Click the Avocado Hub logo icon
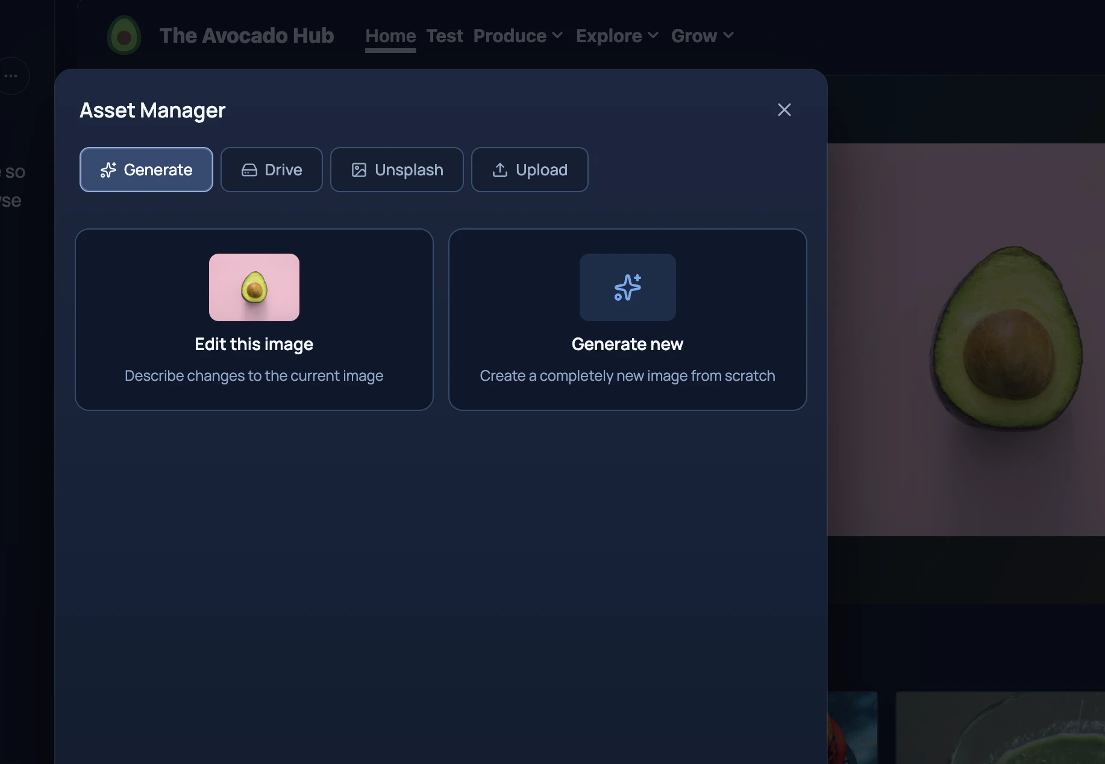The height and width of the screenshot is (764, 1105). (x=124, y=36)
